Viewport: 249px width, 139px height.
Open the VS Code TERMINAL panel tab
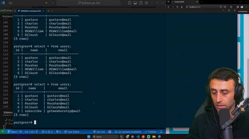[8, 113]
